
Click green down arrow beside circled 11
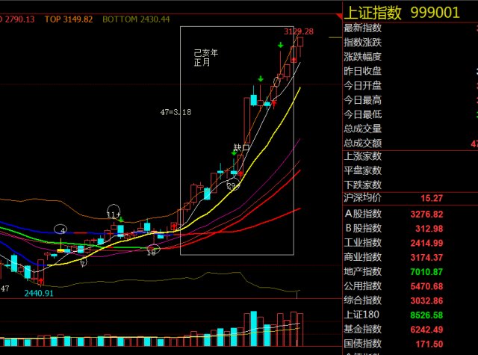point(122,220)
